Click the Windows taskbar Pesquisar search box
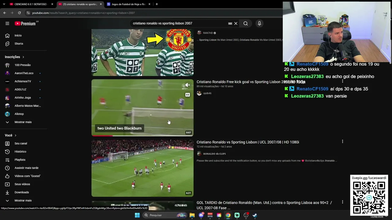 click(165, 215)
